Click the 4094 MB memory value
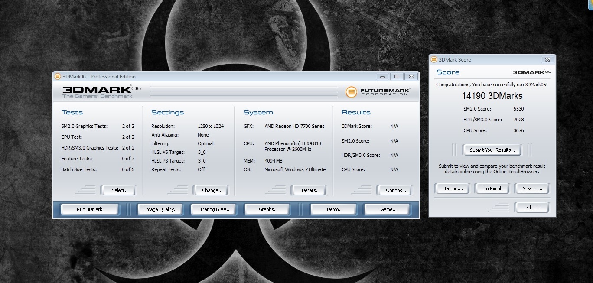This screenshot has width=593, height=283. tap(274, 161)
